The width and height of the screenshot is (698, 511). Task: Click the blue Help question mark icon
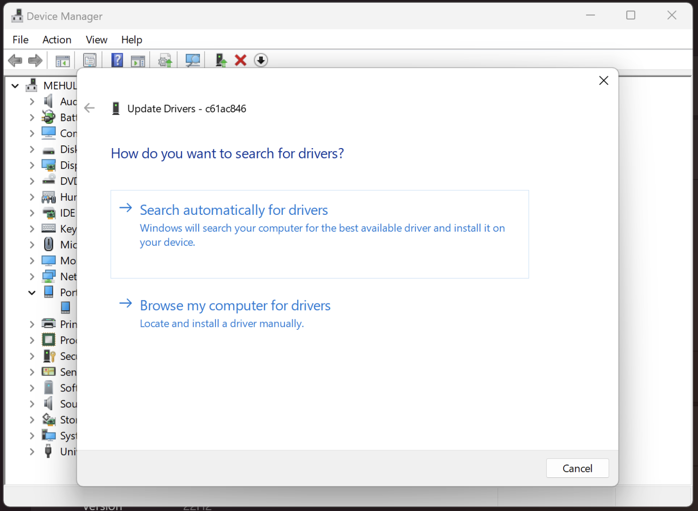coord(117,60)
